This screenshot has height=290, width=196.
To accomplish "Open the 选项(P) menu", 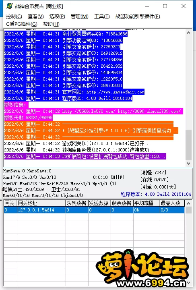I will 57,17.
